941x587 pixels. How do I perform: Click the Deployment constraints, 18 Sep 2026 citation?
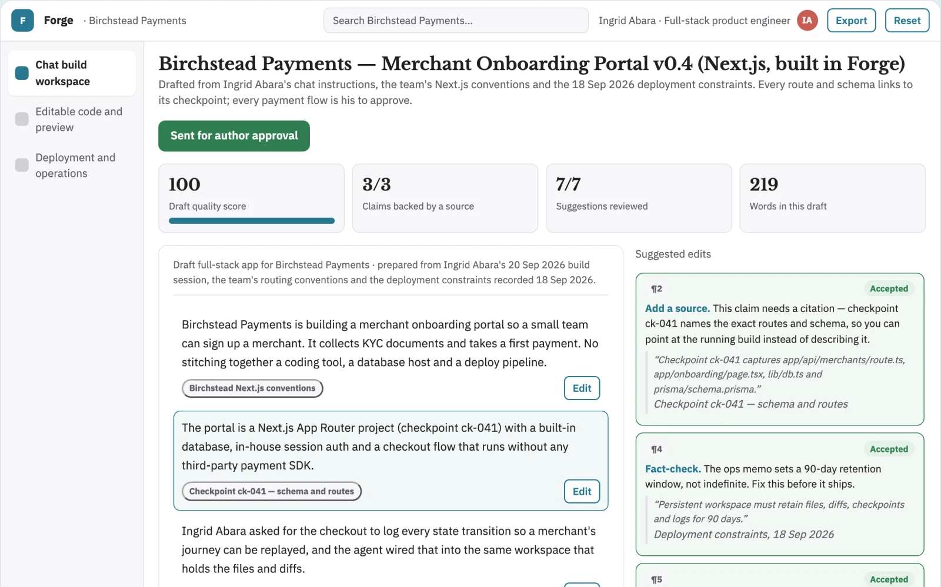[x=743, y=535]
